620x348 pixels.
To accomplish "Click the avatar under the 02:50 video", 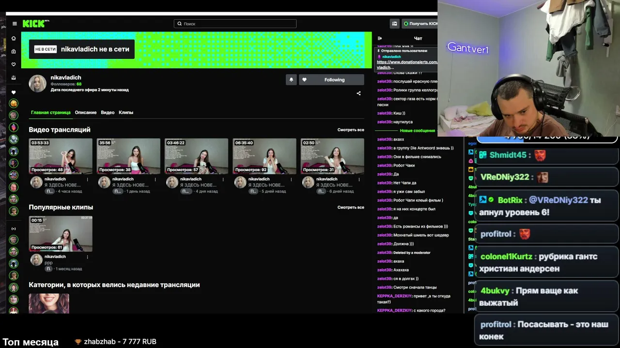I will [x=308, y=182].
